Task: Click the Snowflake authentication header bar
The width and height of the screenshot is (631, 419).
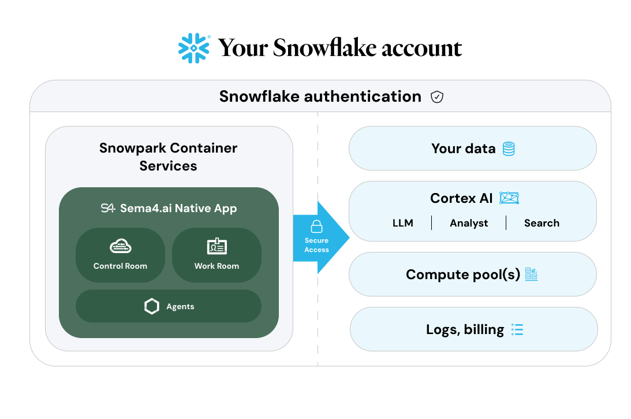Action: click(x=320, y=97)
